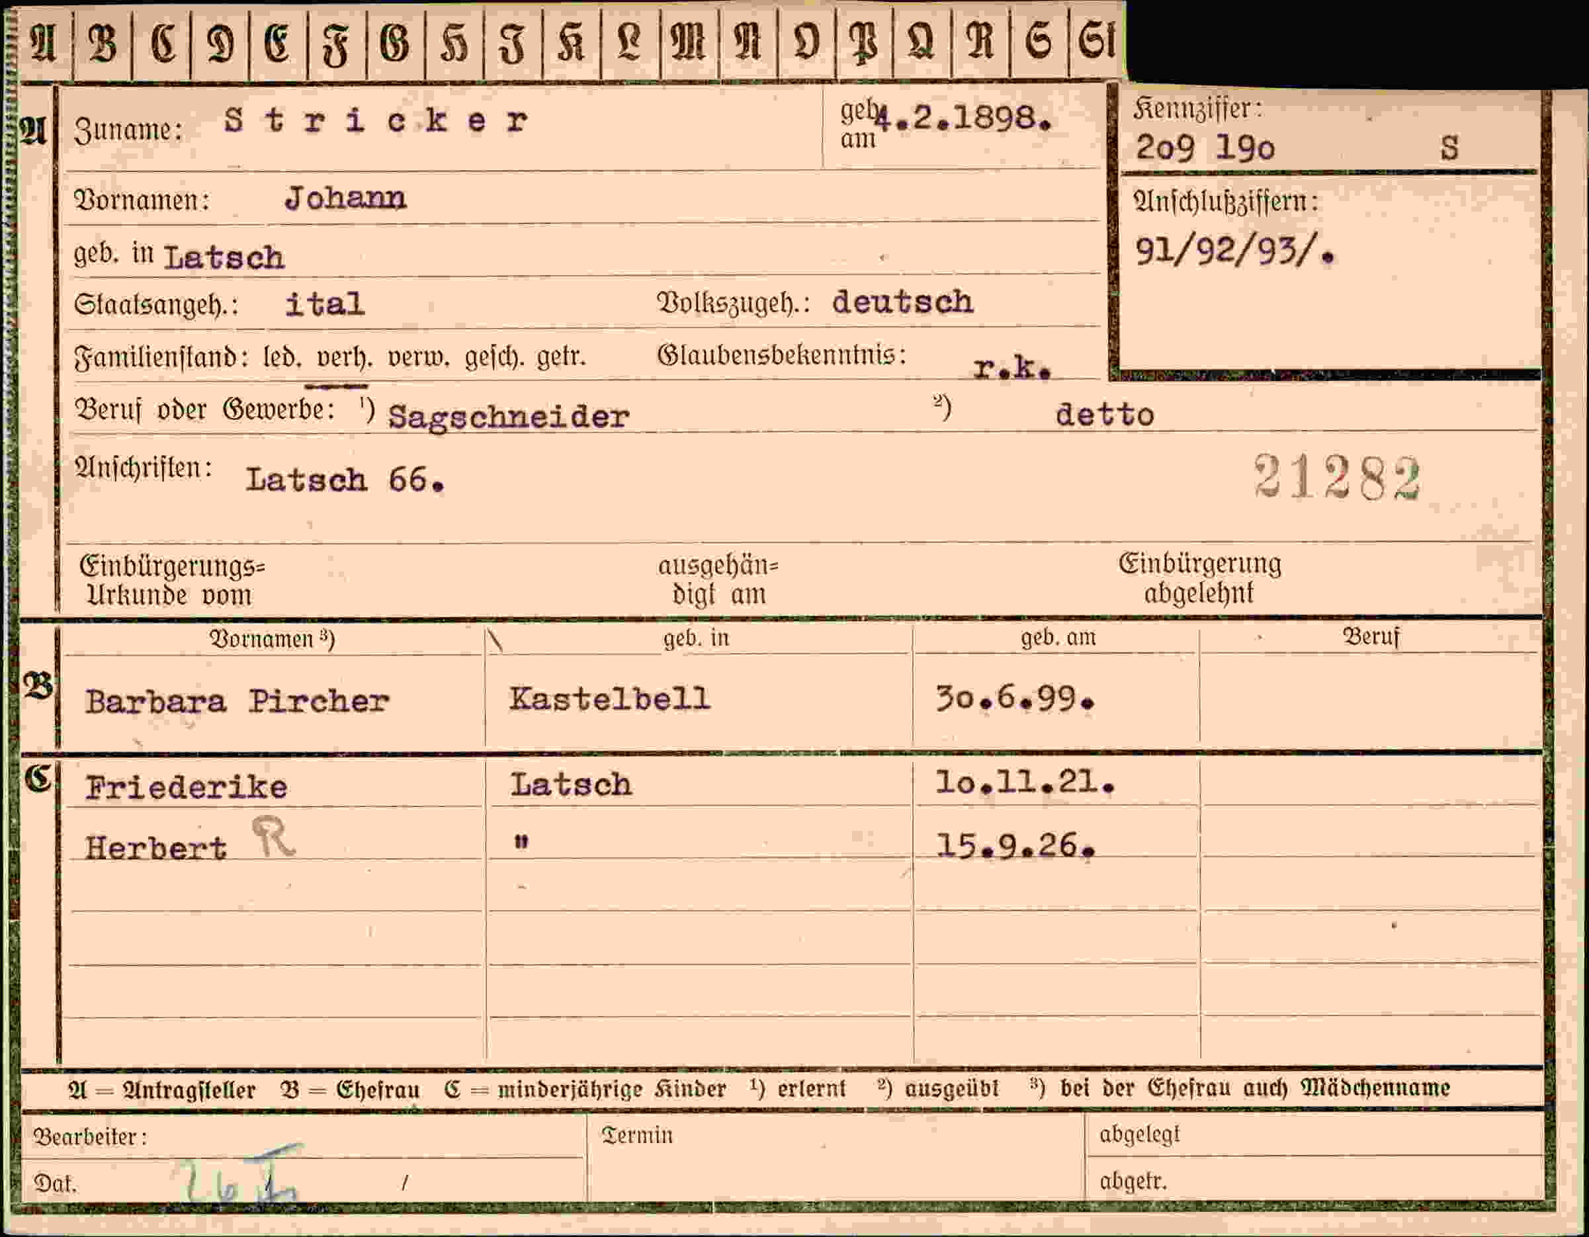Click legend text "B = Ehefrau"
This screenshot has width=1589, height=1237.
coord(351,1090)
